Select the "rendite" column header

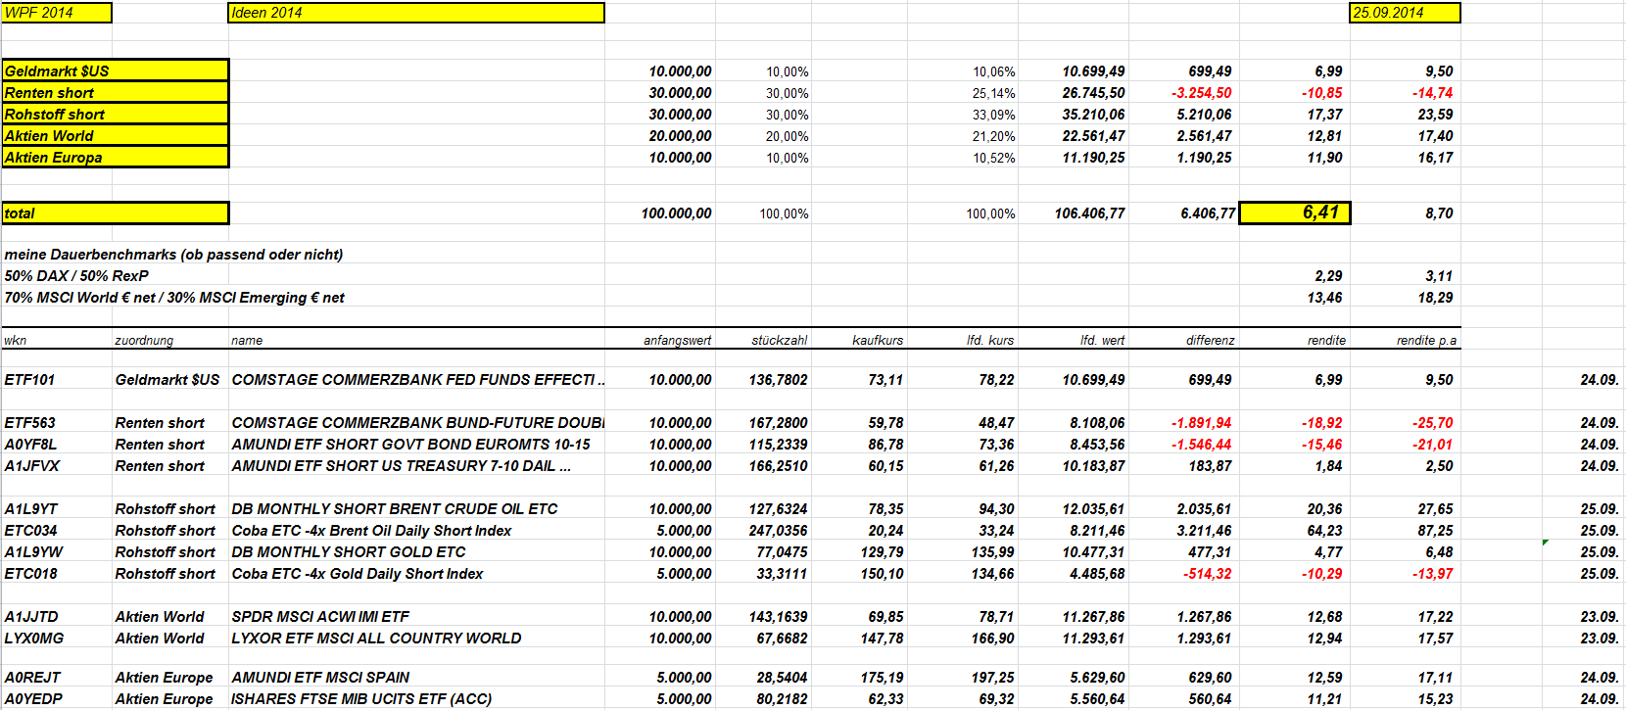coord(1327,340)
